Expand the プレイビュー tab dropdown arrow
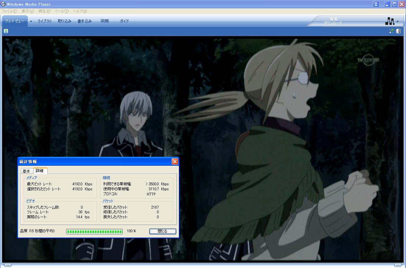 pyautogui.click(x=31, y=21)
